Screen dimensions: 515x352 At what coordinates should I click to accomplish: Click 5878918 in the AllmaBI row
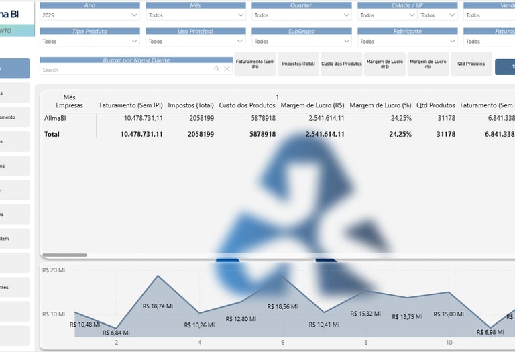(263, 118)
